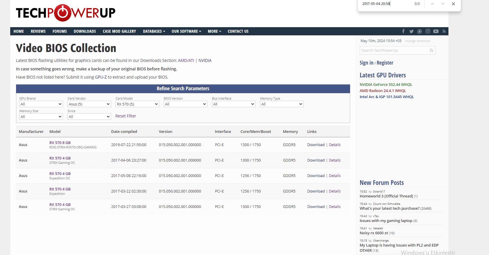Image resolution: width=489 pixels, height=255 pixels.
Task: Close the find-in-page bar
Action: pyautogui.click(x=453, y=4)
